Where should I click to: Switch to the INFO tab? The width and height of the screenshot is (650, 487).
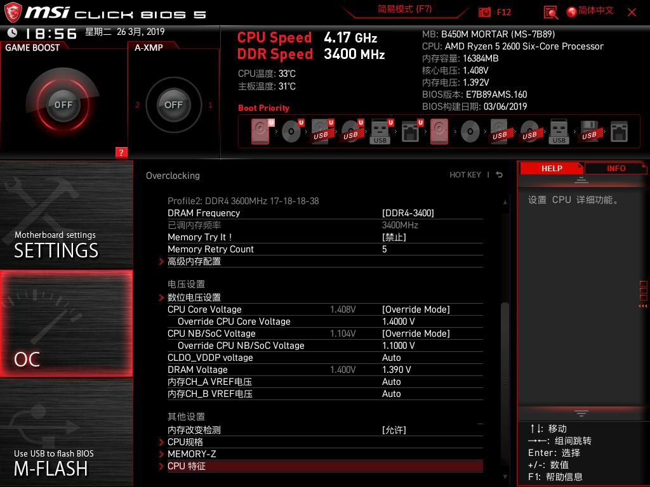(x=616, y=168)
